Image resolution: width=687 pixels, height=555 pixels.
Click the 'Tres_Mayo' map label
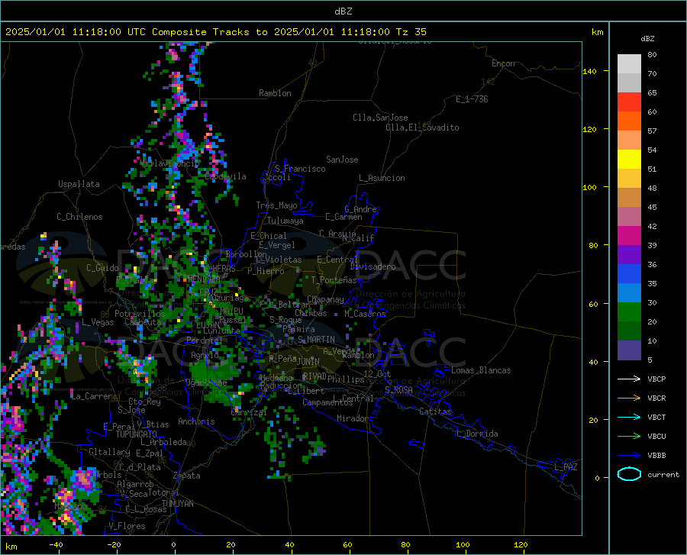coord(276,205)
